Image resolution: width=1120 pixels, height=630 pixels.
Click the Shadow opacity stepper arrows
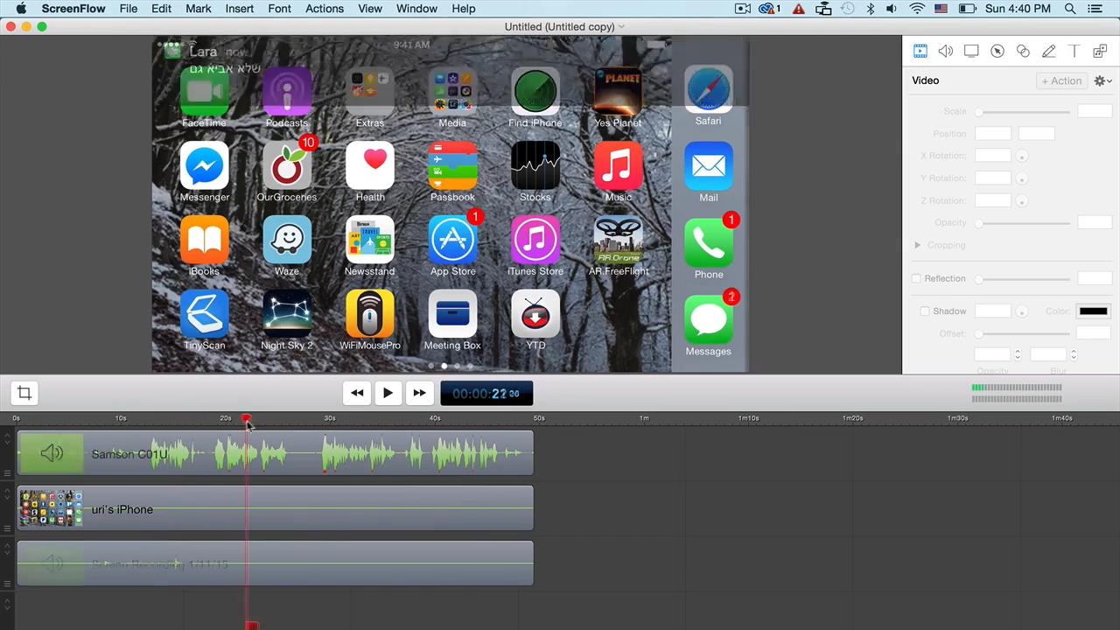pyautogui.click(x=1017, y=354)
